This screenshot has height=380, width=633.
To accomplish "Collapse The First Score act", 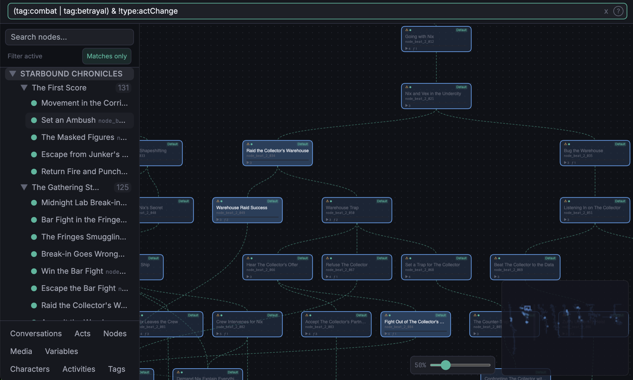I will coord(24,88).
